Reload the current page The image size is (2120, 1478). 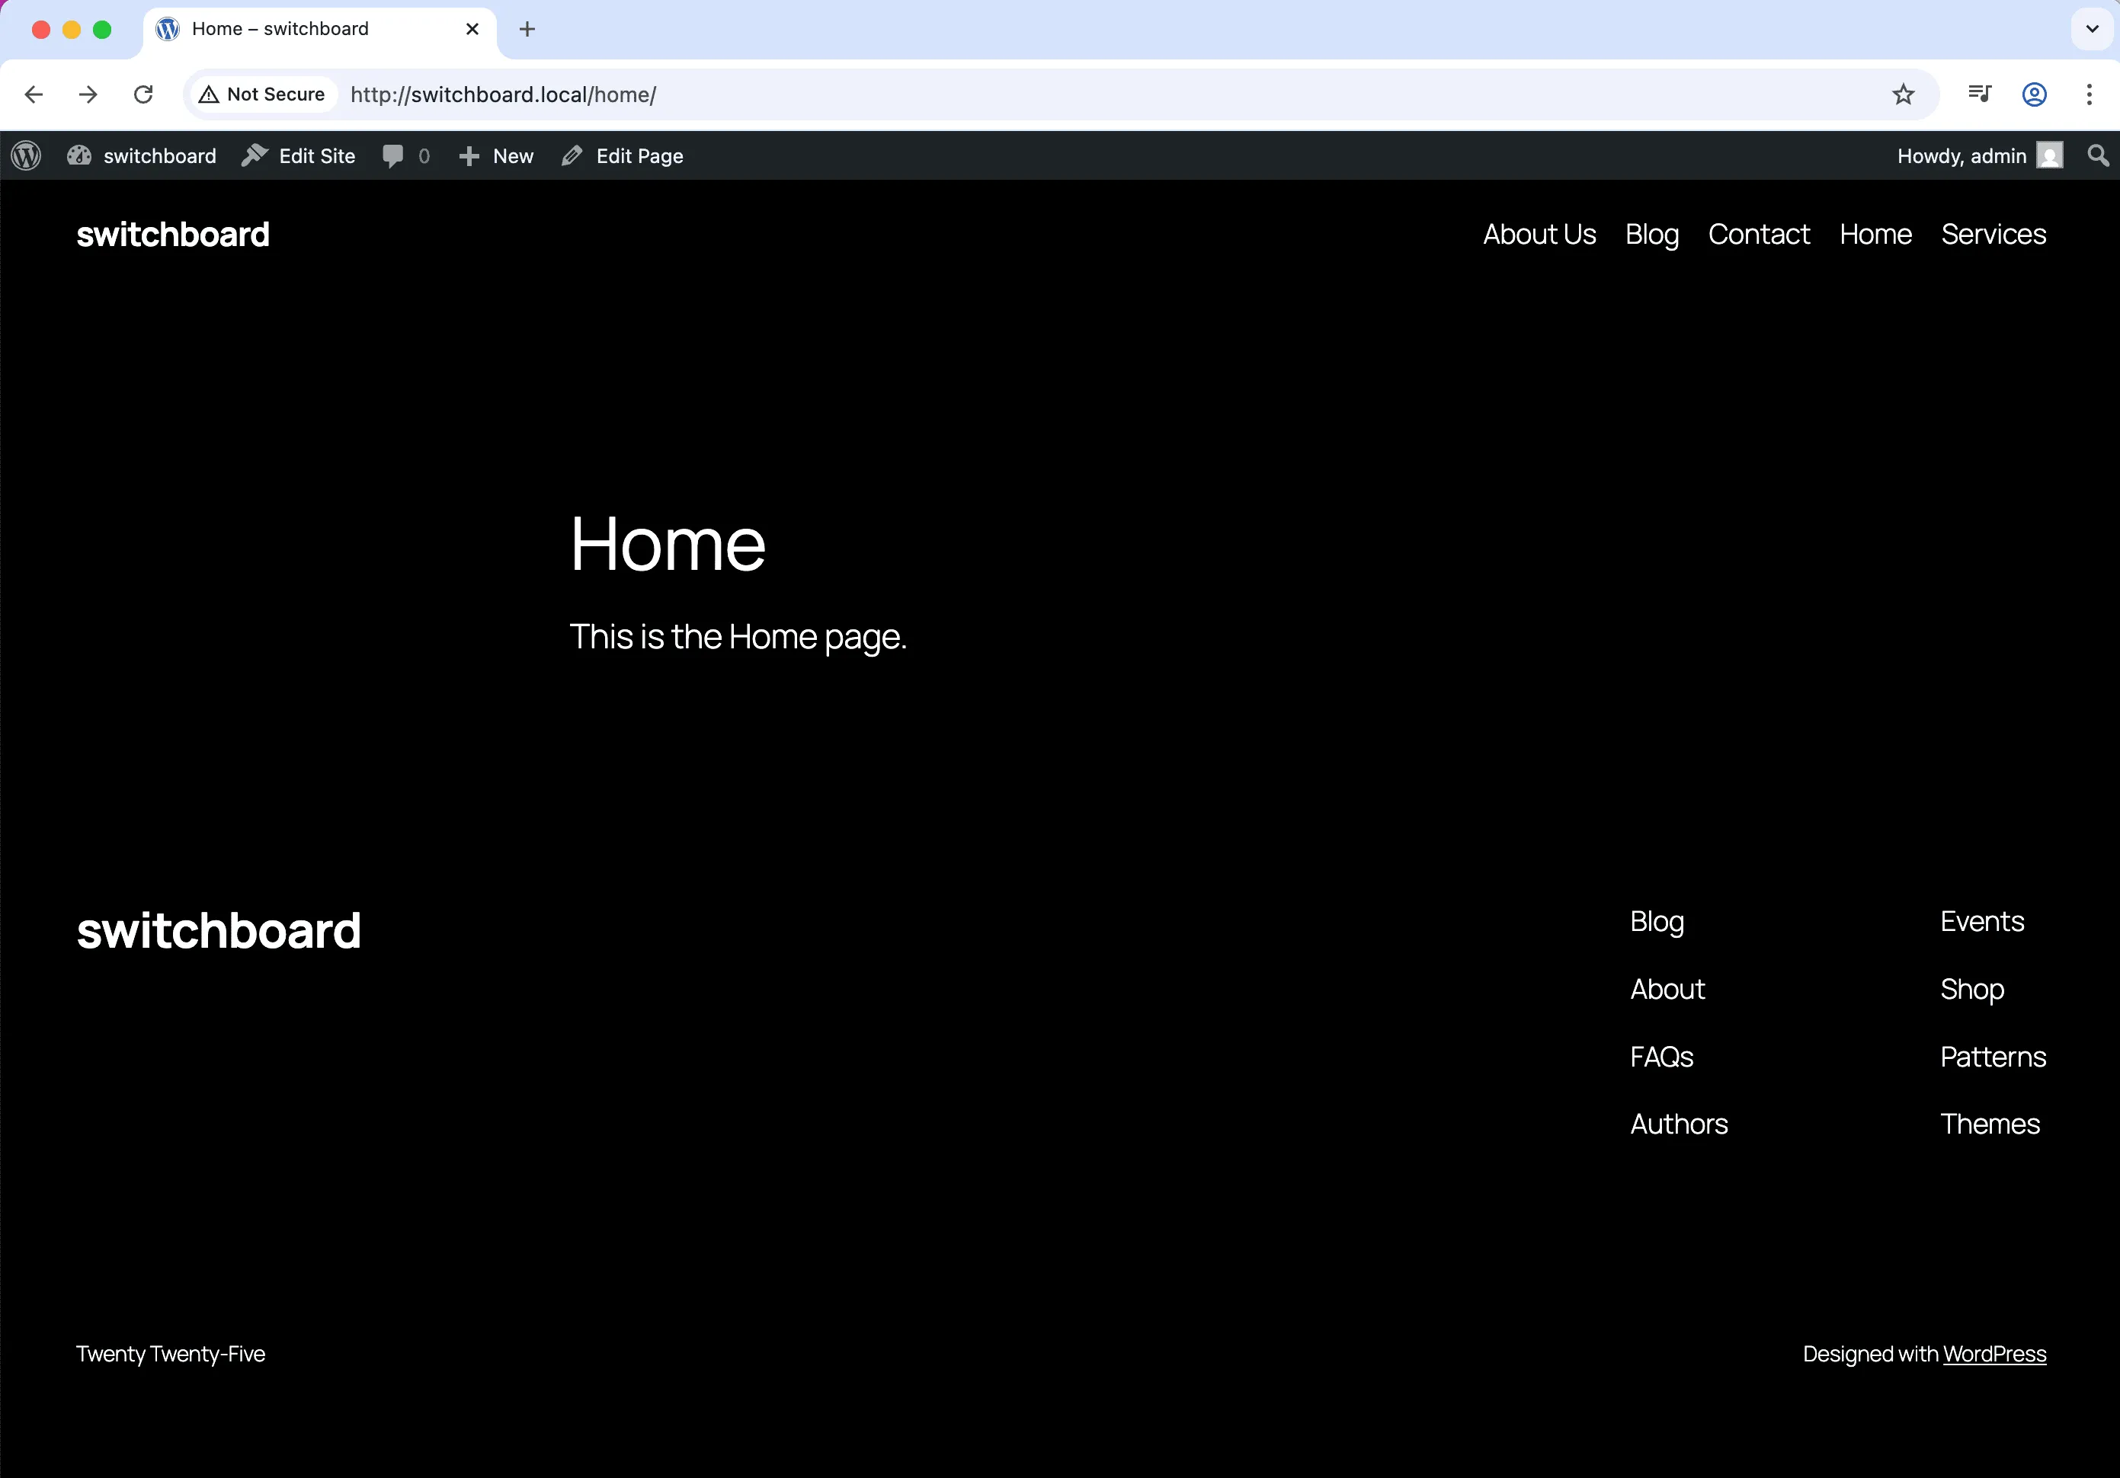coord(143,94)
